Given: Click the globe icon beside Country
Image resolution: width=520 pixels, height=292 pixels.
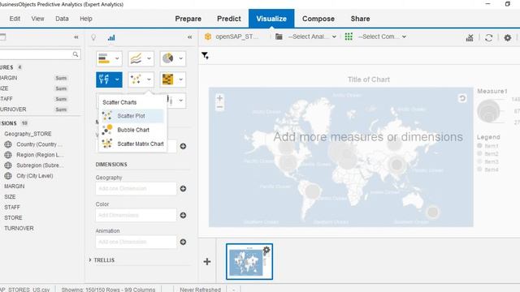Looking at the screenshot, I should point(8,144).
